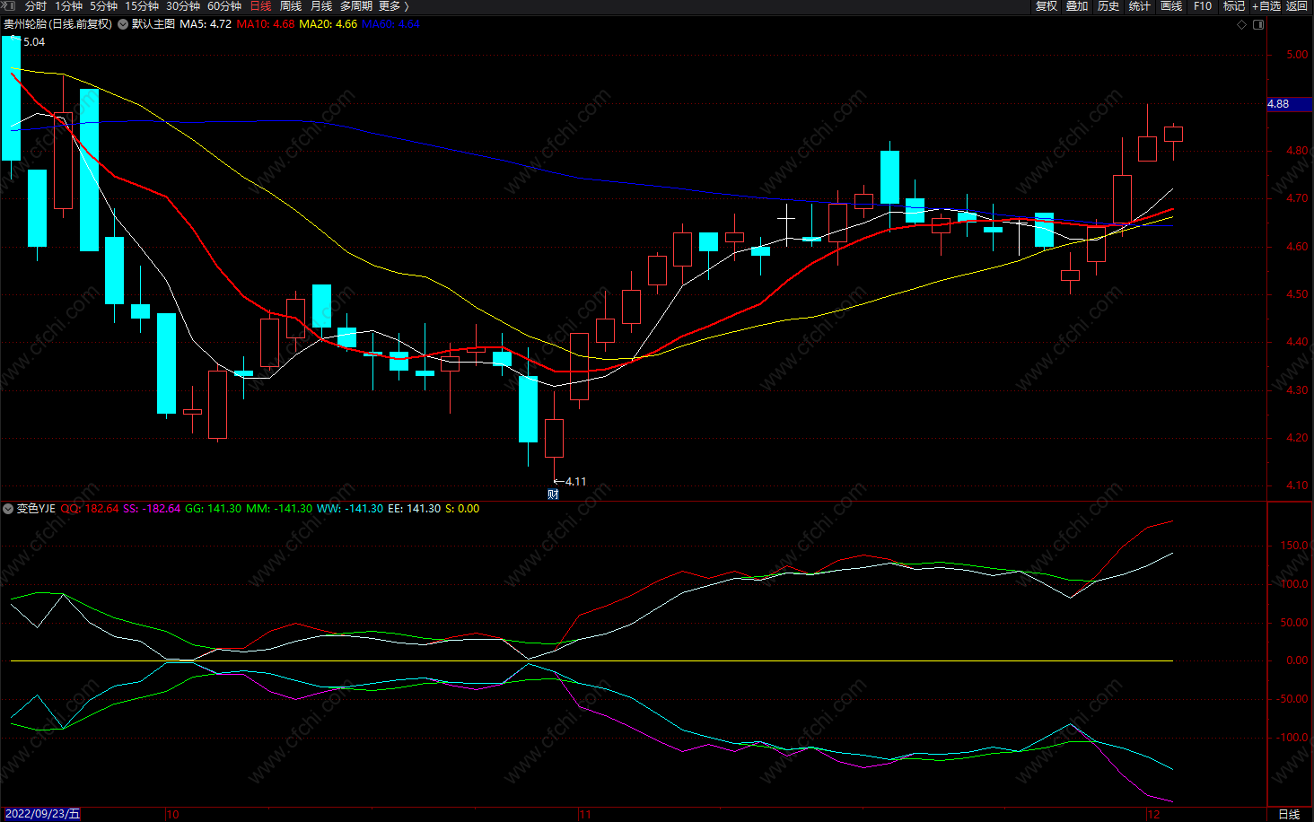Switch to 月线 monthly chart
This screenshot has height=822, width=1314.
coord(321,6)
